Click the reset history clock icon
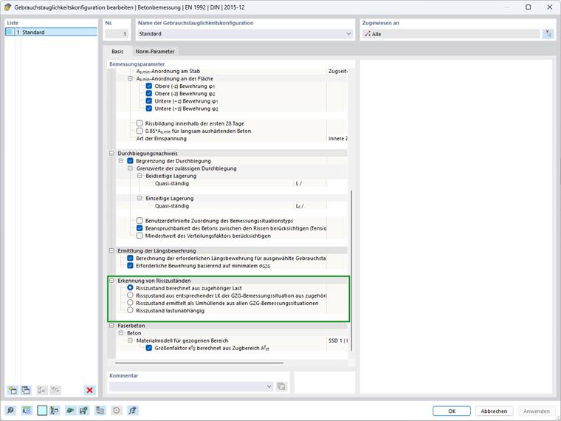The width and height of the screenshot is (561, 421). pos(117,410)
